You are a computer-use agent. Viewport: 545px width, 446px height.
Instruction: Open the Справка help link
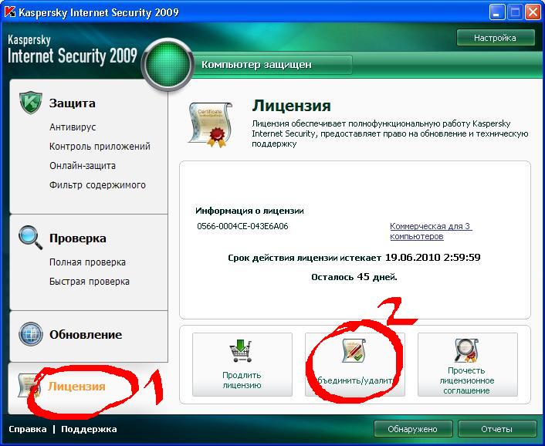pyautogui.click(x=28, y=429)
